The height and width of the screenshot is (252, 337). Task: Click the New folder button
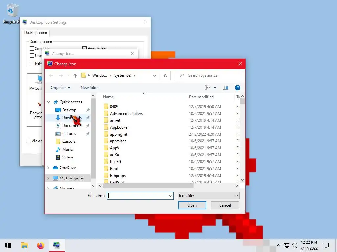click(90, 88)
